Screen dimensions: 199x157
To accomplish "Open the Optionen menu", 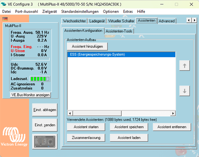I will tap(111, 11).
